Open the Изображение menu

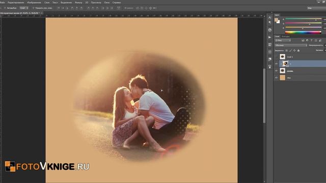click(34, 3)
